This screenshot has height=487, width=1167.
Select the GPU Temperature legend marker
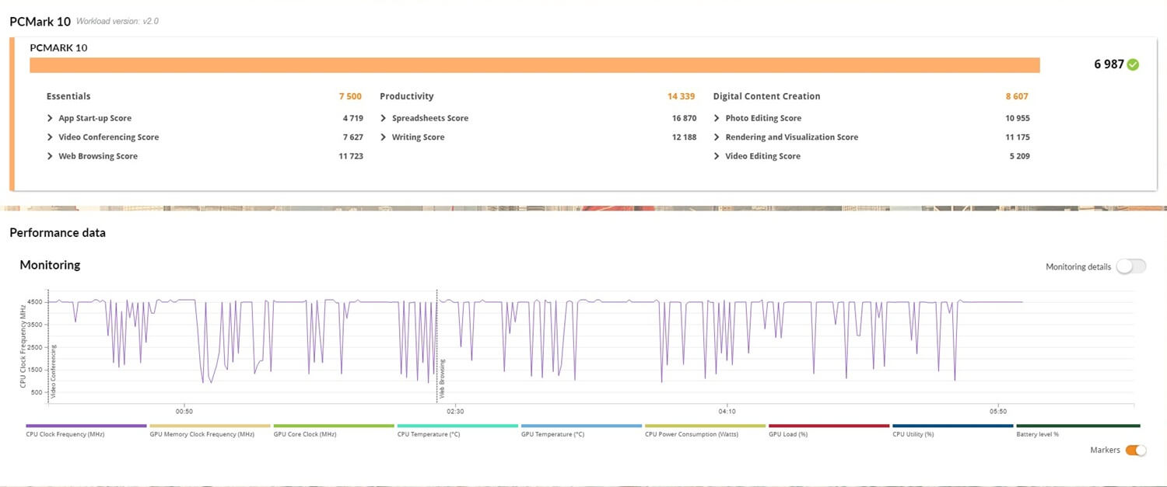[582, 426]
